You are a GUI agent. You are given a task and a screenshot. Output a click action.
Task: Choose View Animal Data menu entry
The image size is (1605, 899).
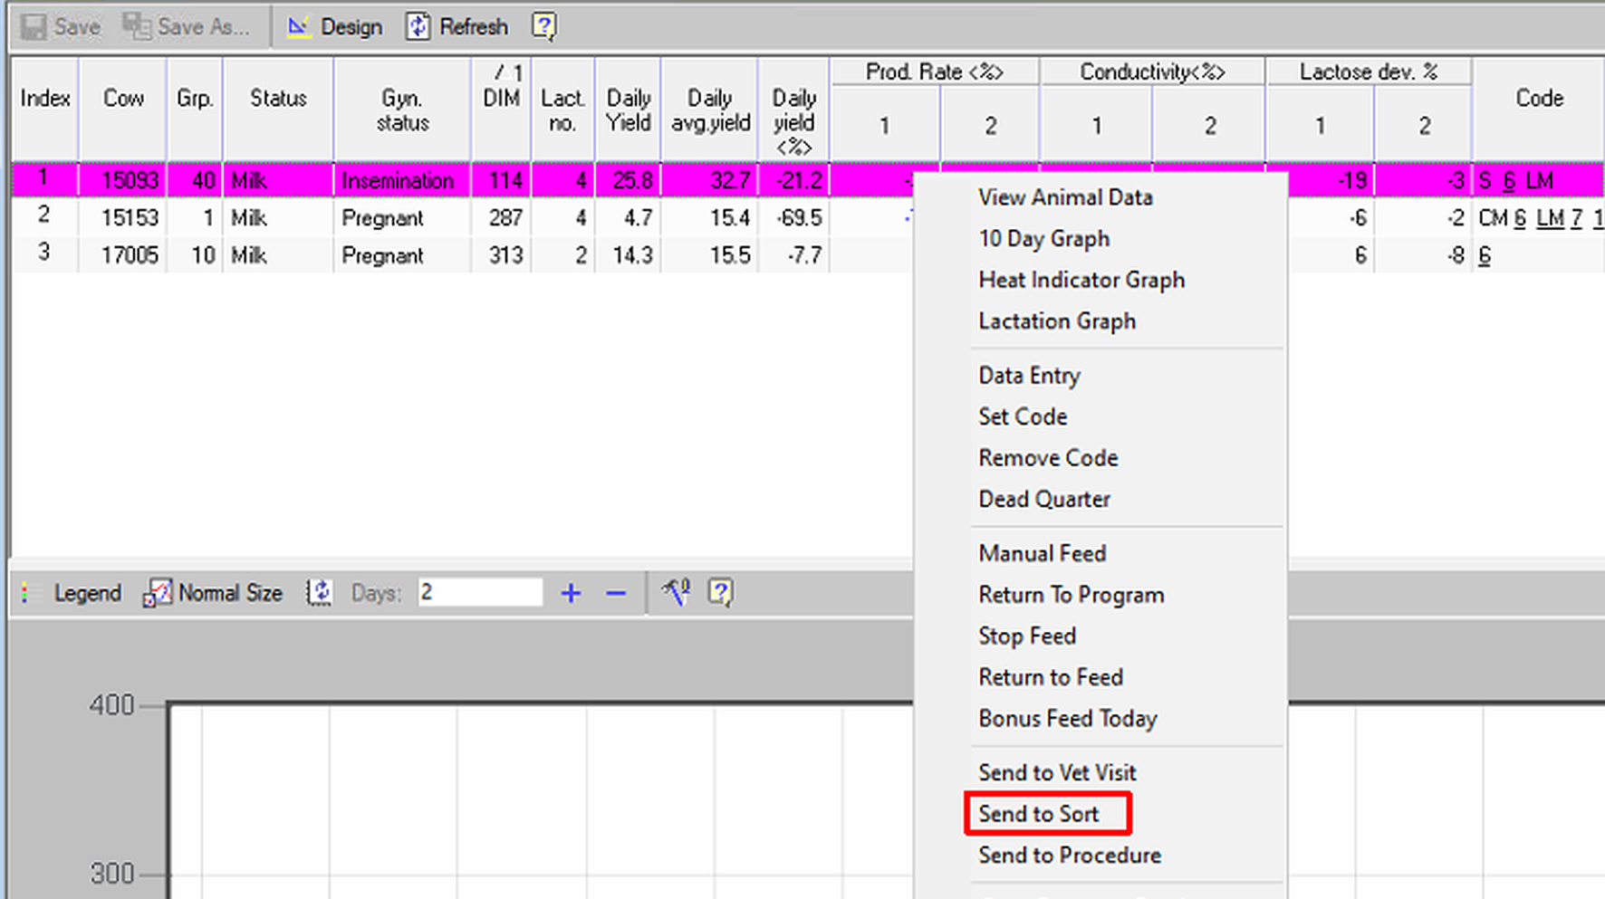pos(1065,197)
